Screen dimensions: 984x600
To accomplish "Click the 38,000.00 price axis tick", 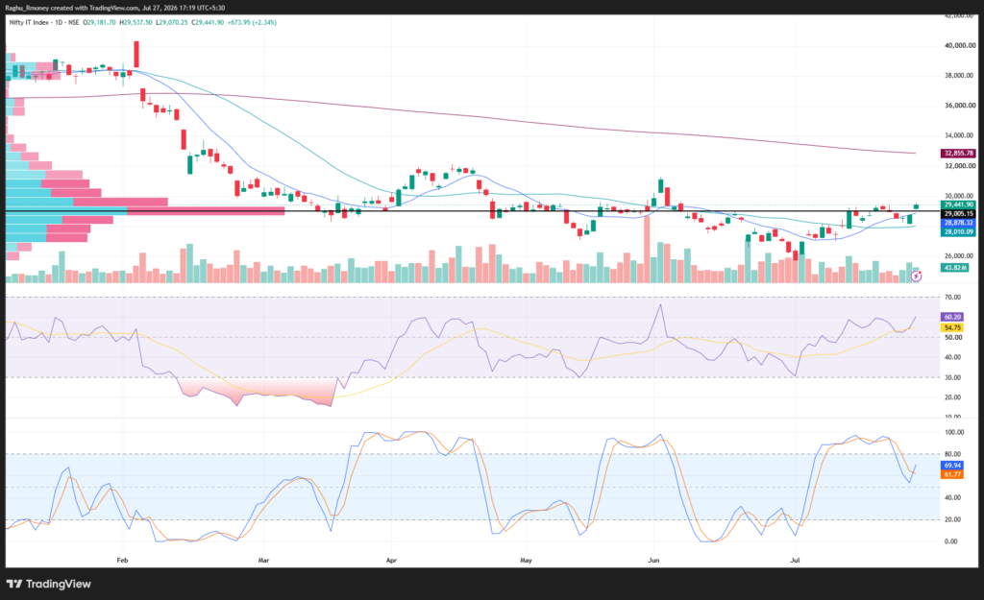I will [x=960, y=76].
